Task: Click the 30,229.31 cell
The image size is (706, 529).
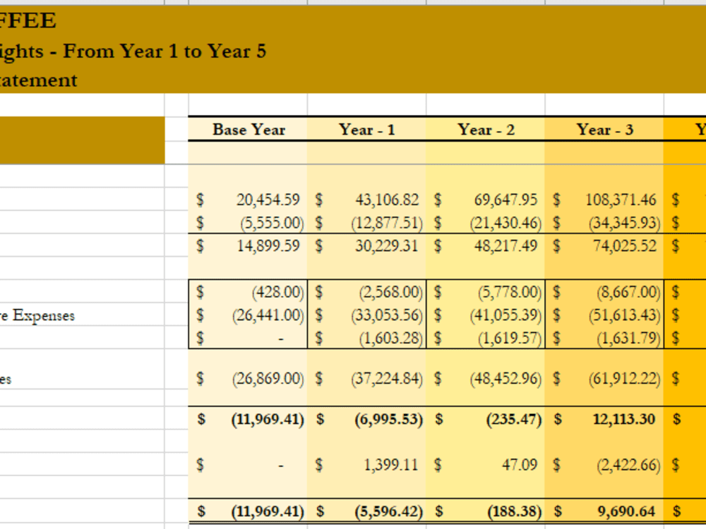Action: [x=367, y=245]
